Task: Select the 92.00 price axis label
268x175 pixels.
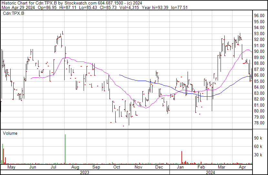Action: pyautogui.click(x=259, y=39)
